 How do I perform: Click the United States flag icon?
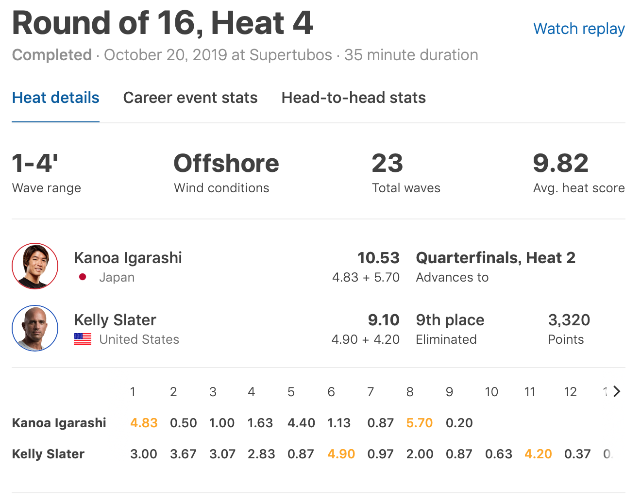pyautogui.click(x=83, y=339)
